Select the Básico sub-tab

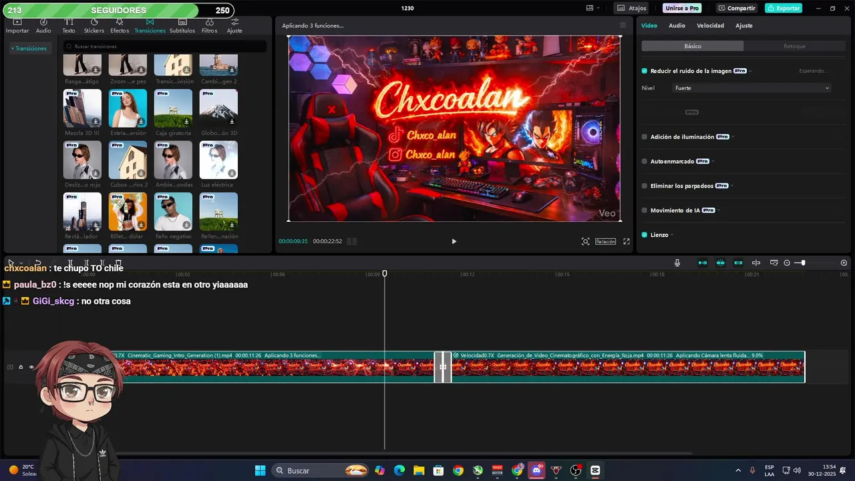pos(693,46)
